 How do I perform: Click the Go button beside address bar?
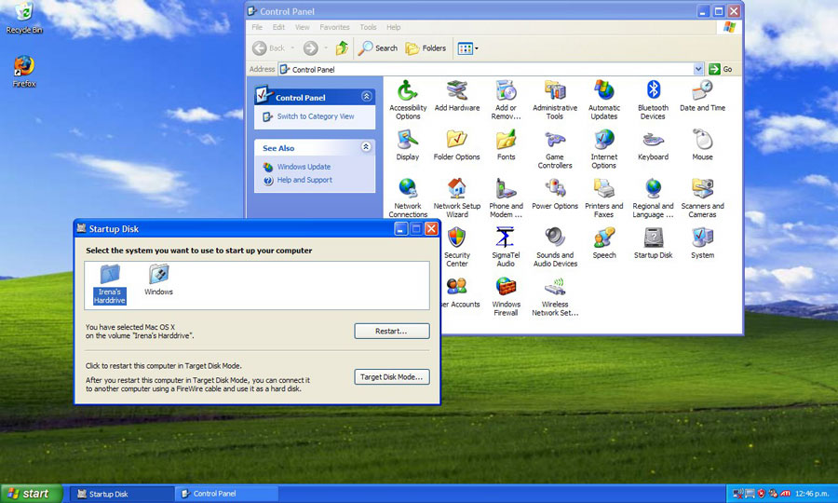[x=721, y=69]
